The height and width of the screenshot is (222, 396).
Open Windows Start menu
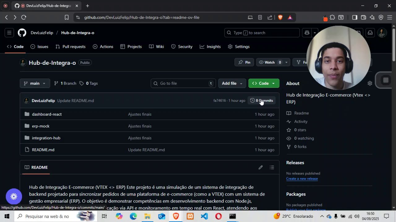tap(7, 216)
